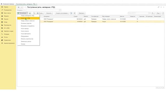Choose Товары (накладная, УПД) menu item
Screen dimensions: 166x93
tap(29, 16)
